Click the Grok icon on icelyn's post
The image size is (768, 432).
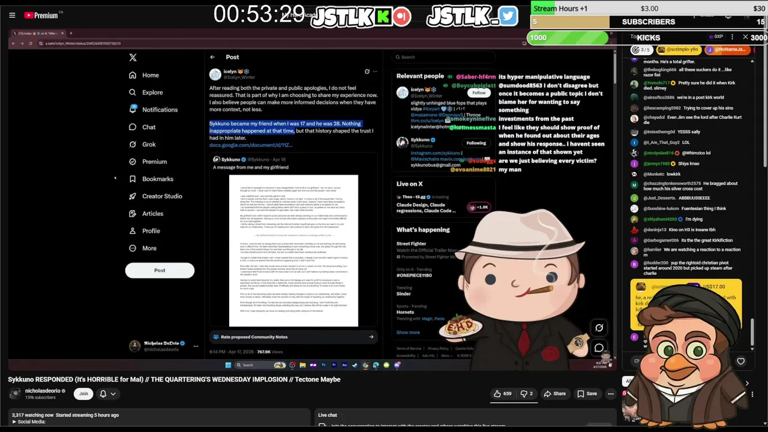[x=367, y=71]
